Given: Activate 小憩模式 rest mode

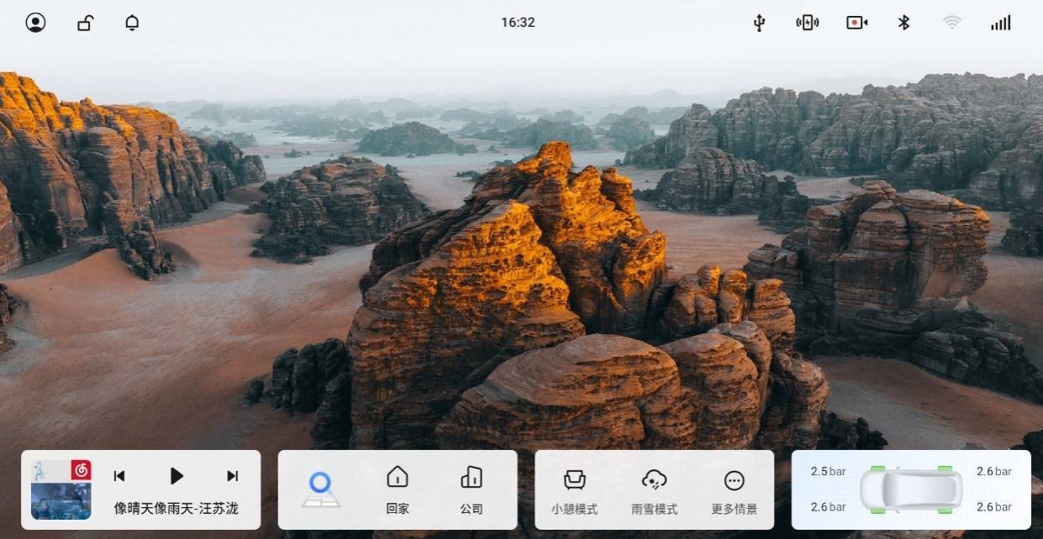Looking at the screenshot, I should click(574, 491).
